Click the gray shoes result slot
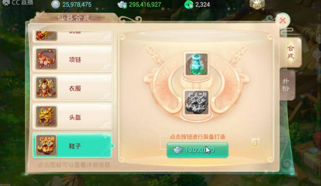This screenshot has height=186, width=321. pyautogui.click(x=197, y=102)
